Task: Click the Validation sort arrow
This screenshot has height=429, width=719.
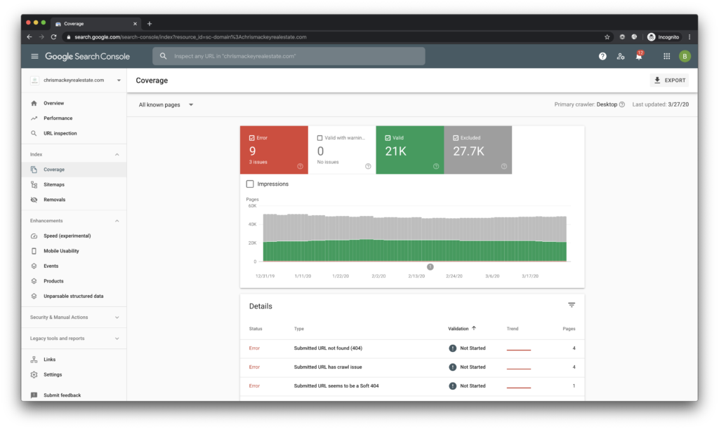Action: click(x=474, y=328)
